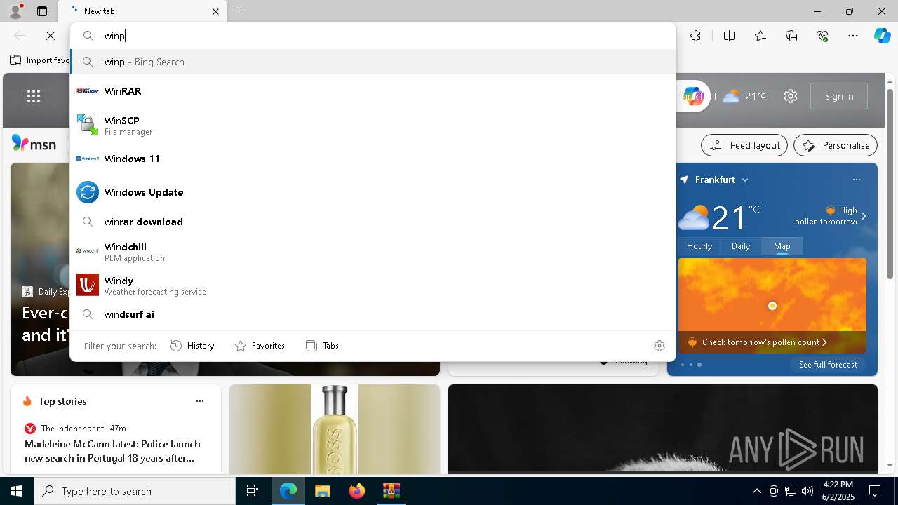
Task: Open Madeleine McCann latest headline
Action: tap(112, 451)
